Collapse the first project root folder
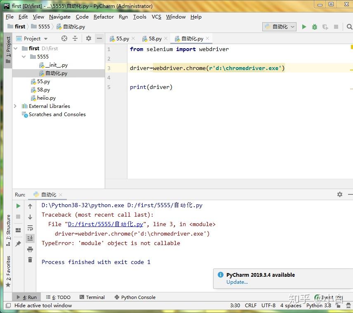This screenshot has height=313, width=353. coord(16,48)
